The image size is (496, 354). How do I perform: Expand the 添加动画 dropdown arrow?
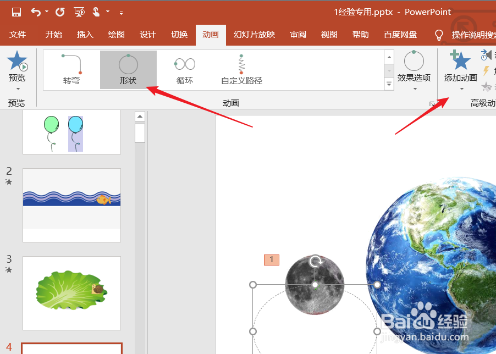click(461, 89)
